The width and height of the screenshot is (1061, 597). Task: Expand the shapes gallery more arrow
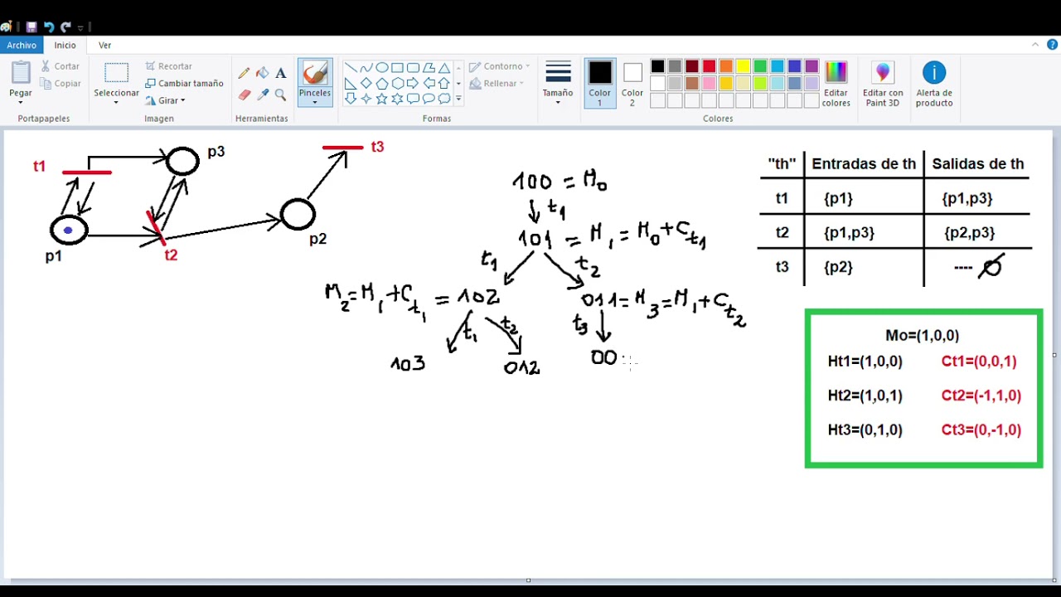[458, 99]
